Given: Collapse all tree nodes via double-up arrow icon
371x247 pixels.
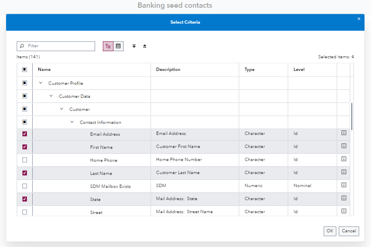Looking at the screenshot, I should [145, 46].
